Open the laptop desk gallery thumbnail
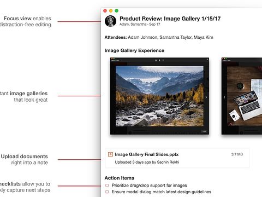This screenshot has height=197, width=262. (x=242, y=96)
